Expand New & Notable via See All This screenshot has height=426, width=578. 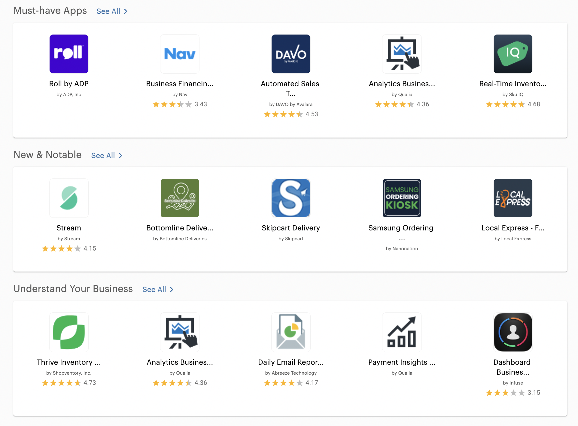[x=107, y=156]
